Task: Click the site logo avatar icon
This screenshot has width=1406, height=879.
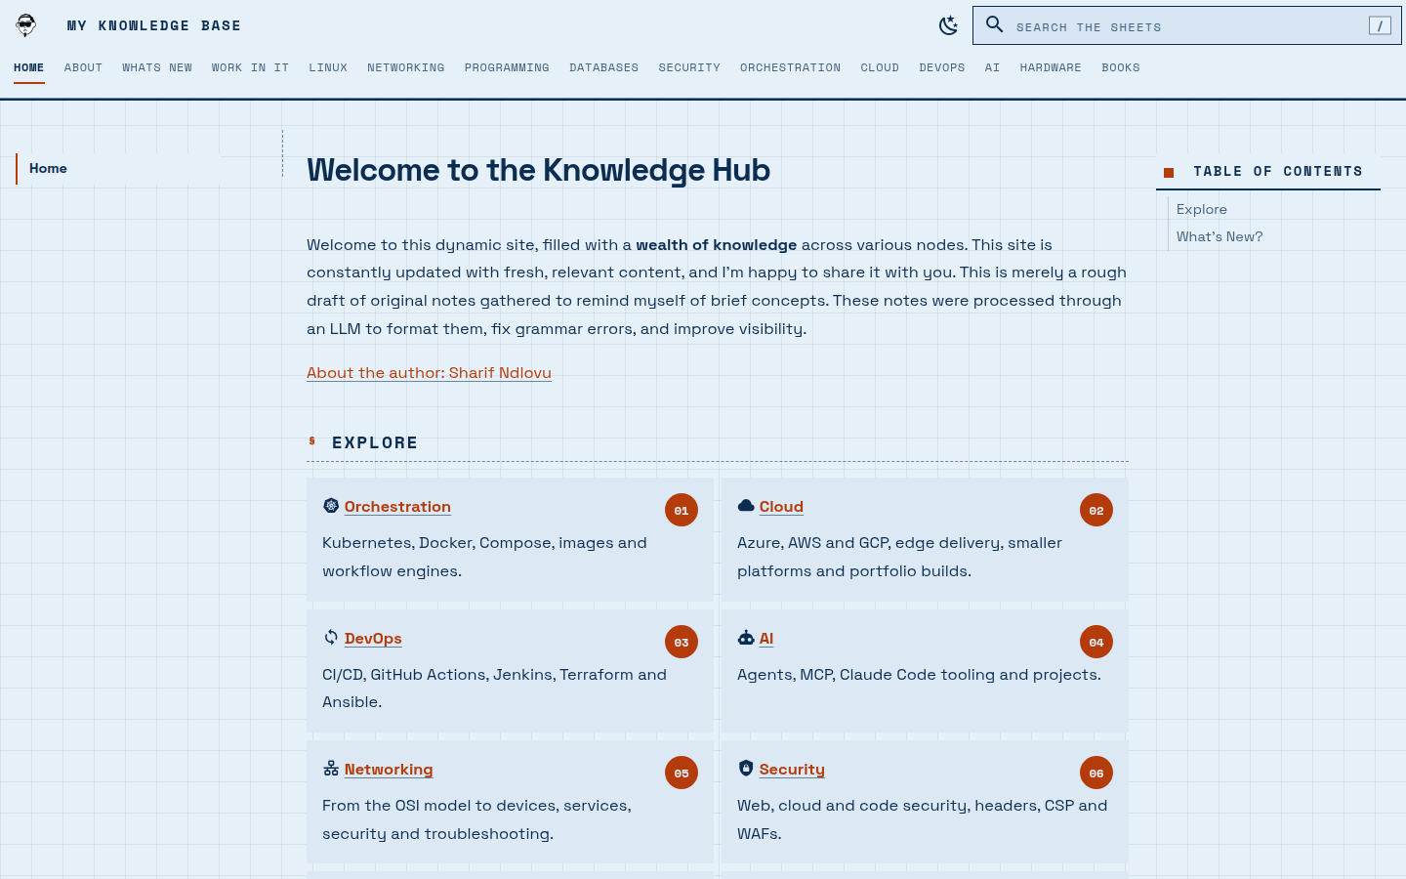Action: tap(26, 25)
